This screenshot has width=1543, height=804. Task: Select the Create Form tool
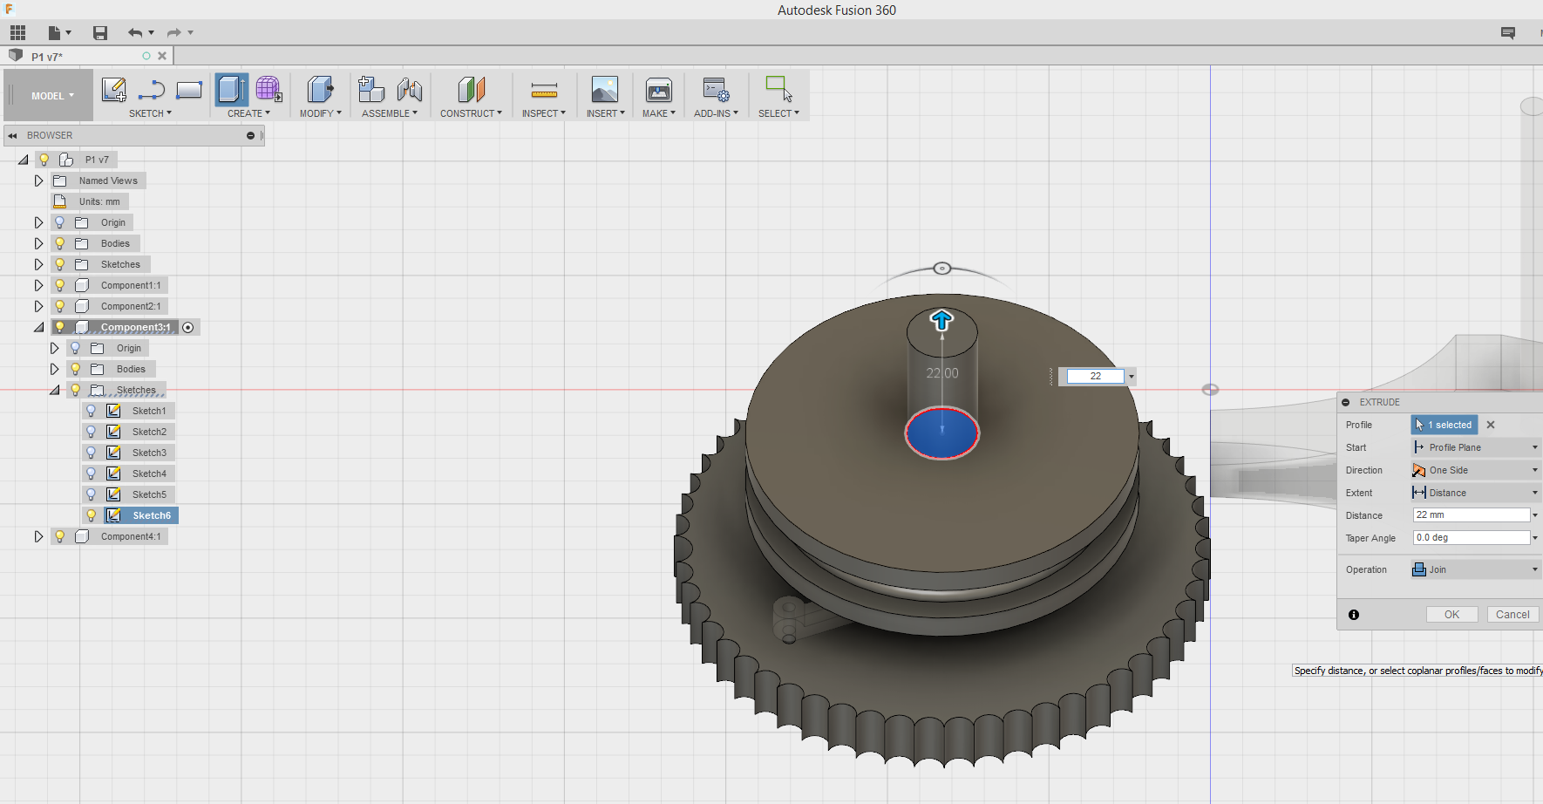tap(268, 89)
